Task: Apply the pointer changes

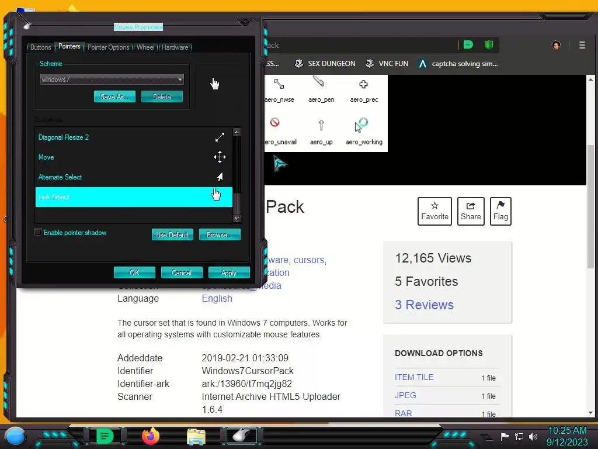Action: (229, 272)
